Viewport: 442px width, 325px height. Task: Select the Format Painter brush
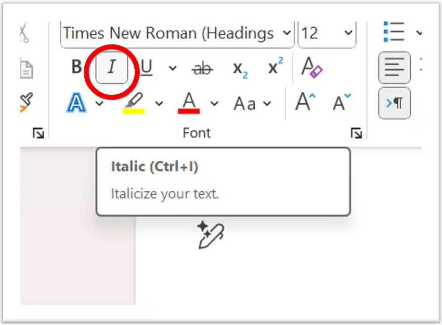click(26, 103)
